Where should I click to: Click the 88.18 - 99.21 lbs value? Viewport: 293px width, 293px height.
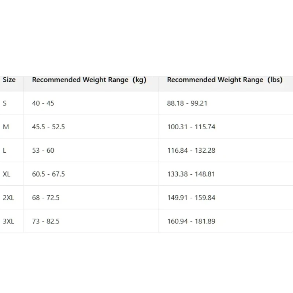[187, 103]
